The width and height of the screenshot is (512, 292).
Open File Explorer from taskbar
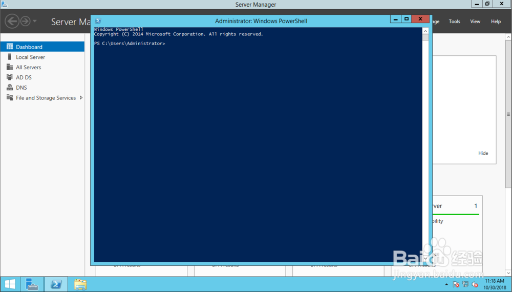tap(80, 284)
